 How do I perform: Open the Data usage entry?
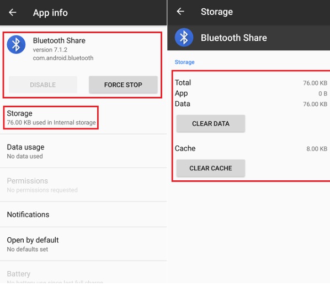click(83, 151)
